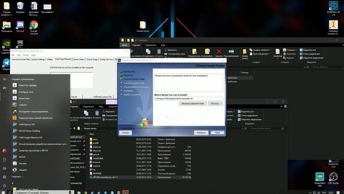The height and width of the screenshot is (194, 344).
Task: Switch to the Поделиться tab in the Siemens Explorer window
Action: click(150, 45)
